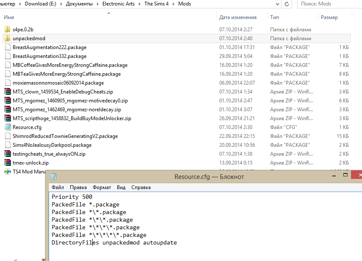Image resolution: width=362 pixels, height=261 pixels.
Task: Click Файл "CFG" type cell
Action: (x=284, y=127)
